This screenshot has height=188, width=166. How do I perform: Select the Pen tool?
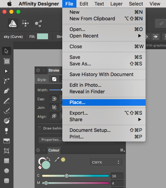tap(7, 91)
